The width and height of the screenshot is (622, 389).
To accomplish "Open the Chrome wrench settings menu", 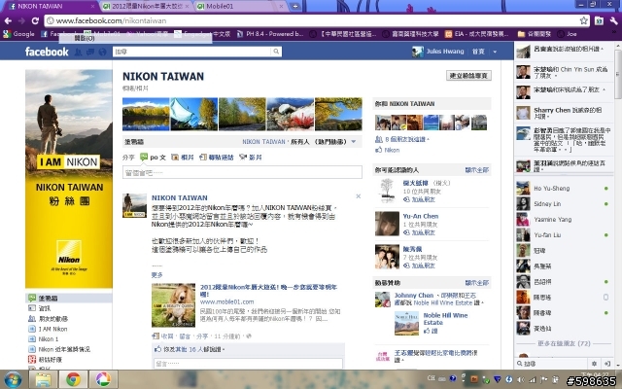I will tap(613, 20).
